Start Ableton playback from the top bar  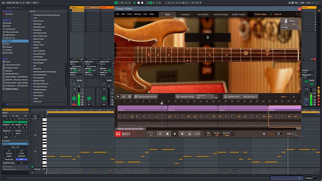pyautogui.click(x=135, y=3)
